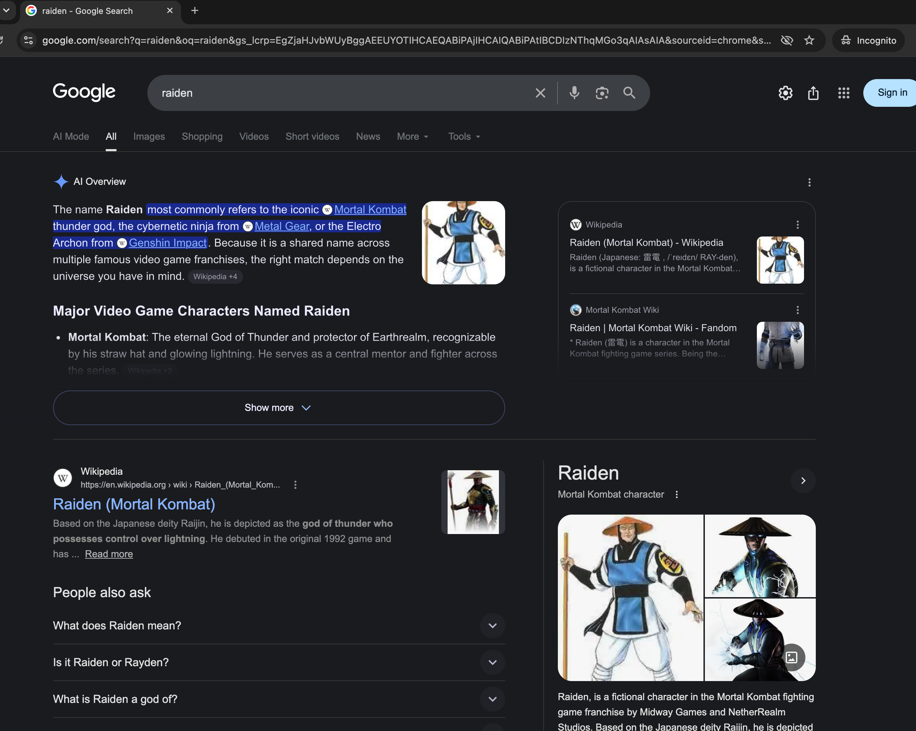Click the Sign in button
This screenshot has height=731, width=916.
[890, 93]
